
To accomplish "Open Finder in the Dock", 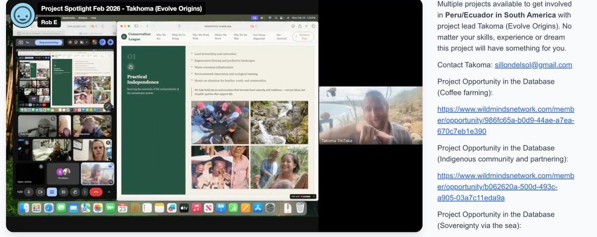I will tap(24, 208).
